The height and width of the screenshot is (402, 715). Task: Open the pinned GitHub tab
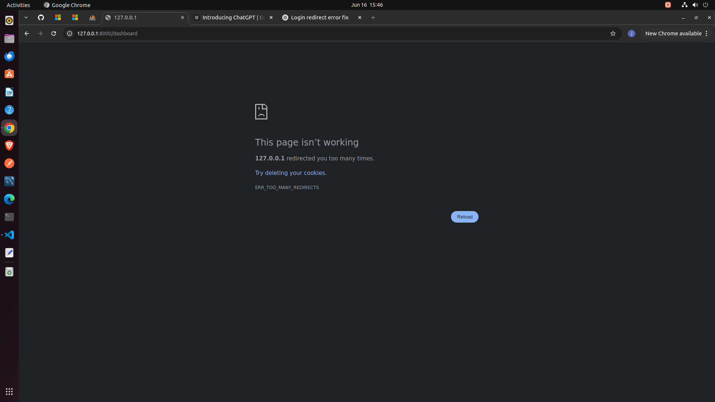point(41,17)
